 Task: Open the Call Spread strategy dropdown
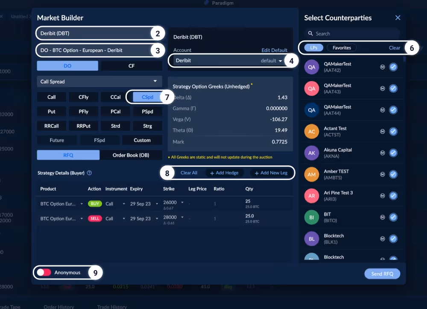(99, 82)
